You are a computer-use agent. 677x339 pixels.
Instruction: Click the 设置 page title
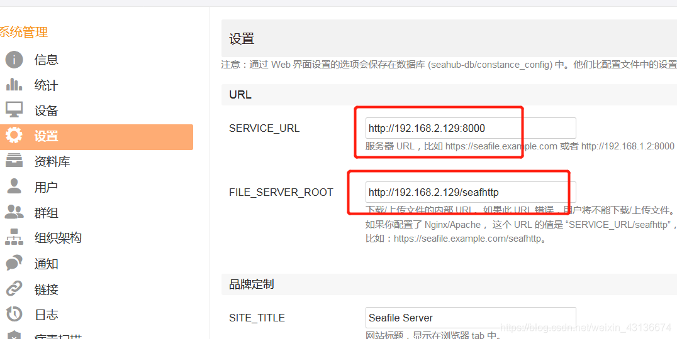242,39
